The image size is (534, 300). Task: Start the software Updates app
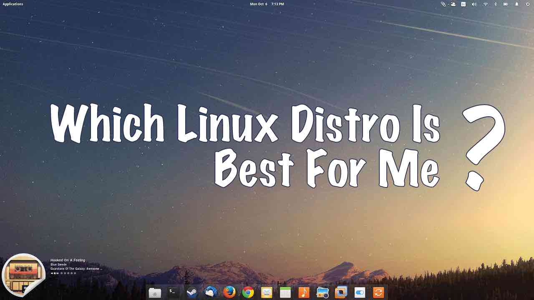coord(378,292)
